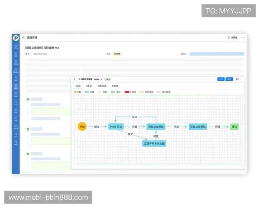Click the 提交人 field
The height and width of the screenshot is (208, 260).
pyautogui.click(x=216, y=54)
